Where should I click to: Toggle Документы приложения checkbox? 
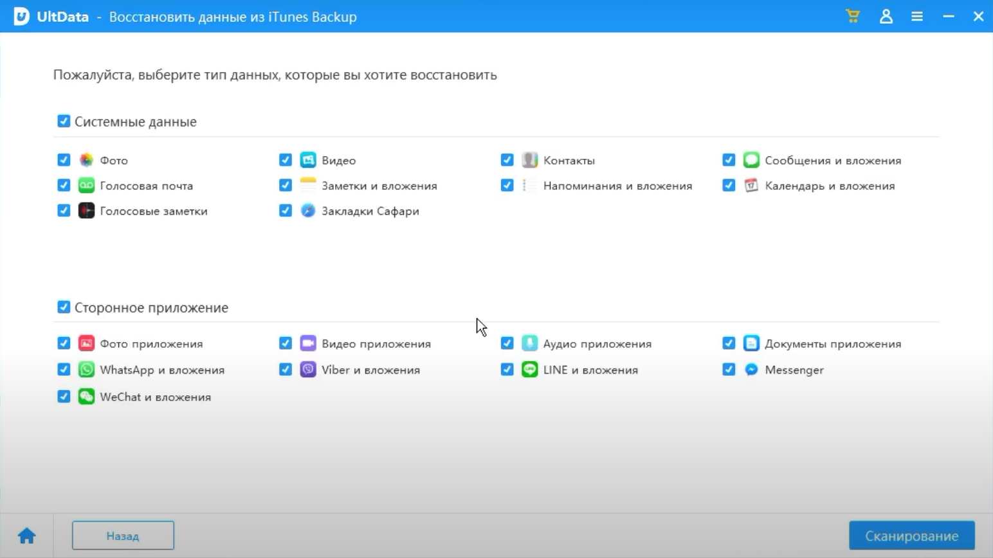coord(729,343)
